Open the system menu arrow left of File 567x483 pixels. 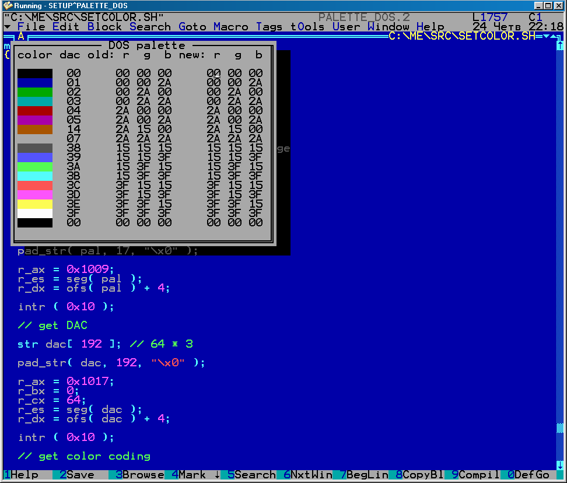[x=7, y=27]
